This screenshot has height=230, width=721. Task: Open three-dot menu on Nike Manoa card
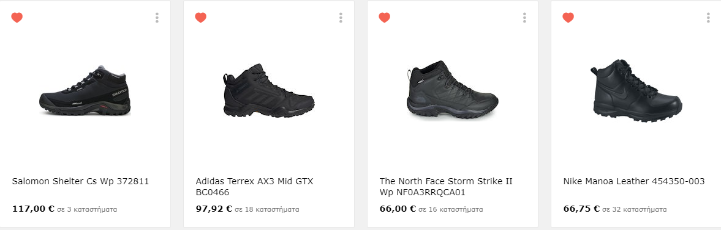point(708,18)
